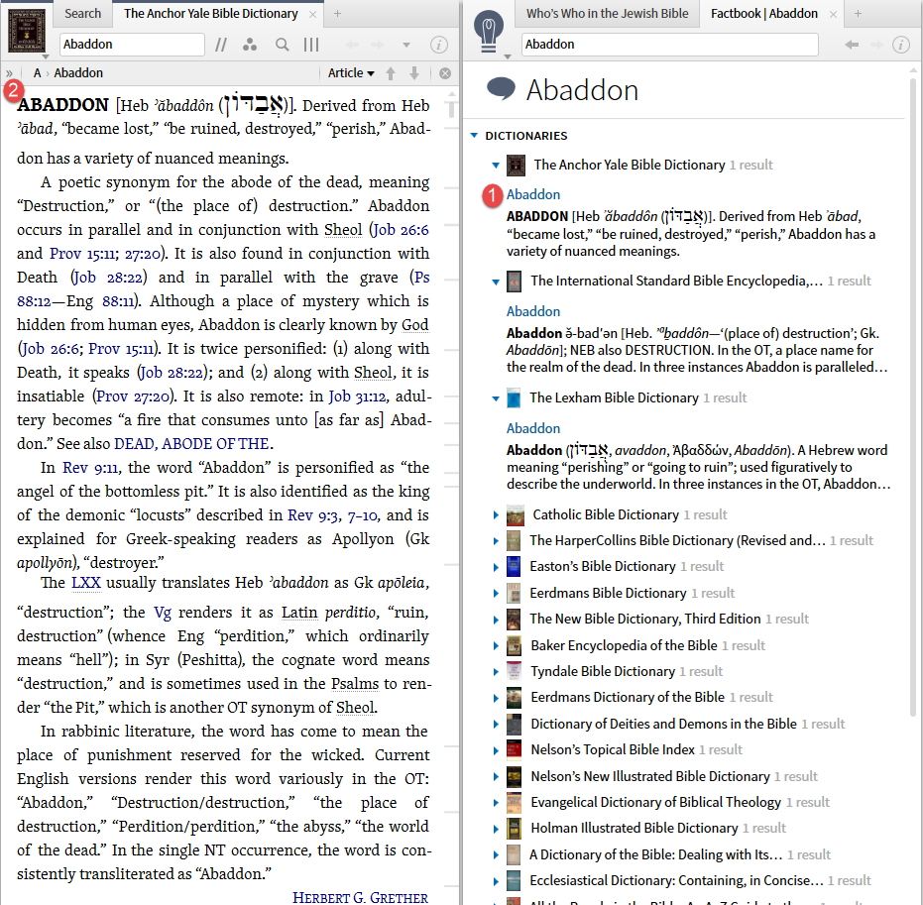Close the locator bar with X icon

(445, 73)
